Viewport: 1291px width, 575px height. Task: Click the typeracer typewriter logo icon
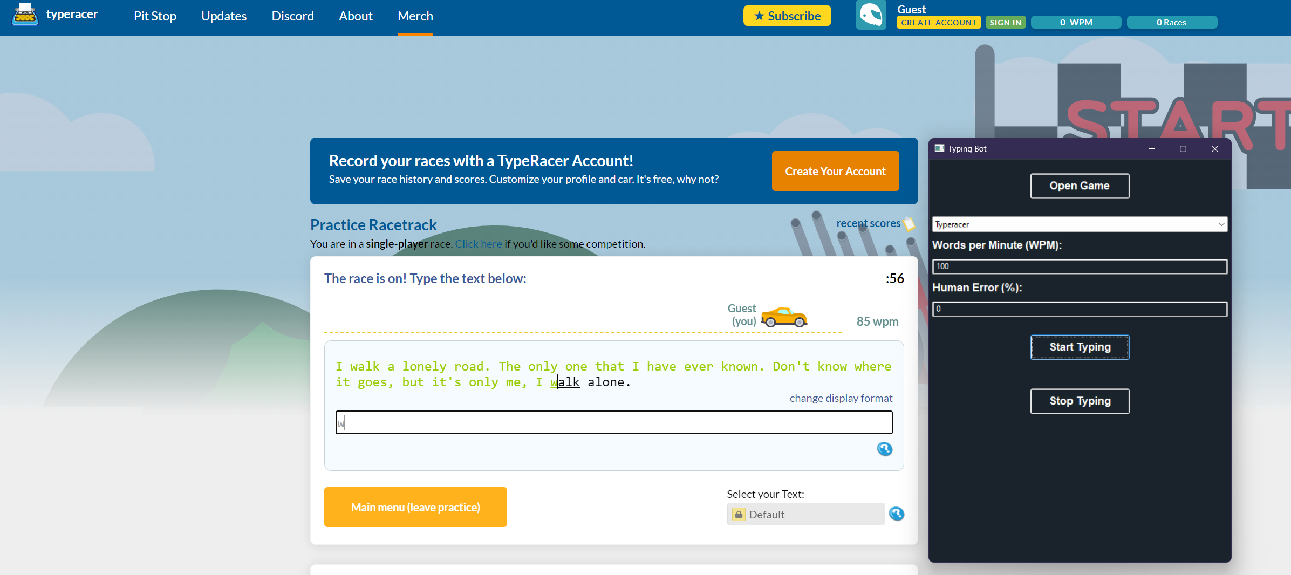coord(25,15)
